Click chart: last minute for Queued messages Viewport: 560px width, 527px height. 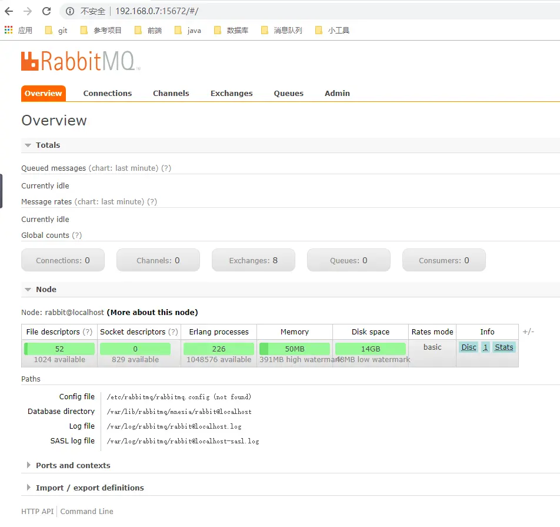click(124, 168)
